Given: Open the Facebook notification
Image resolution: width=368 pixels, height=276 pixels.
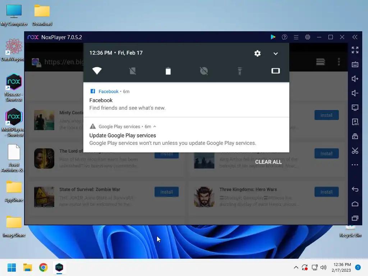Looking at the screenshot, I should pyautogui.click(x=186, y=100).
